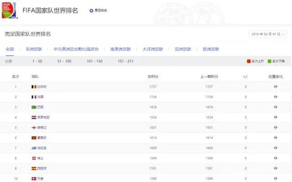
Task: Switch to the 全部 tab
Action: point(10,49)
